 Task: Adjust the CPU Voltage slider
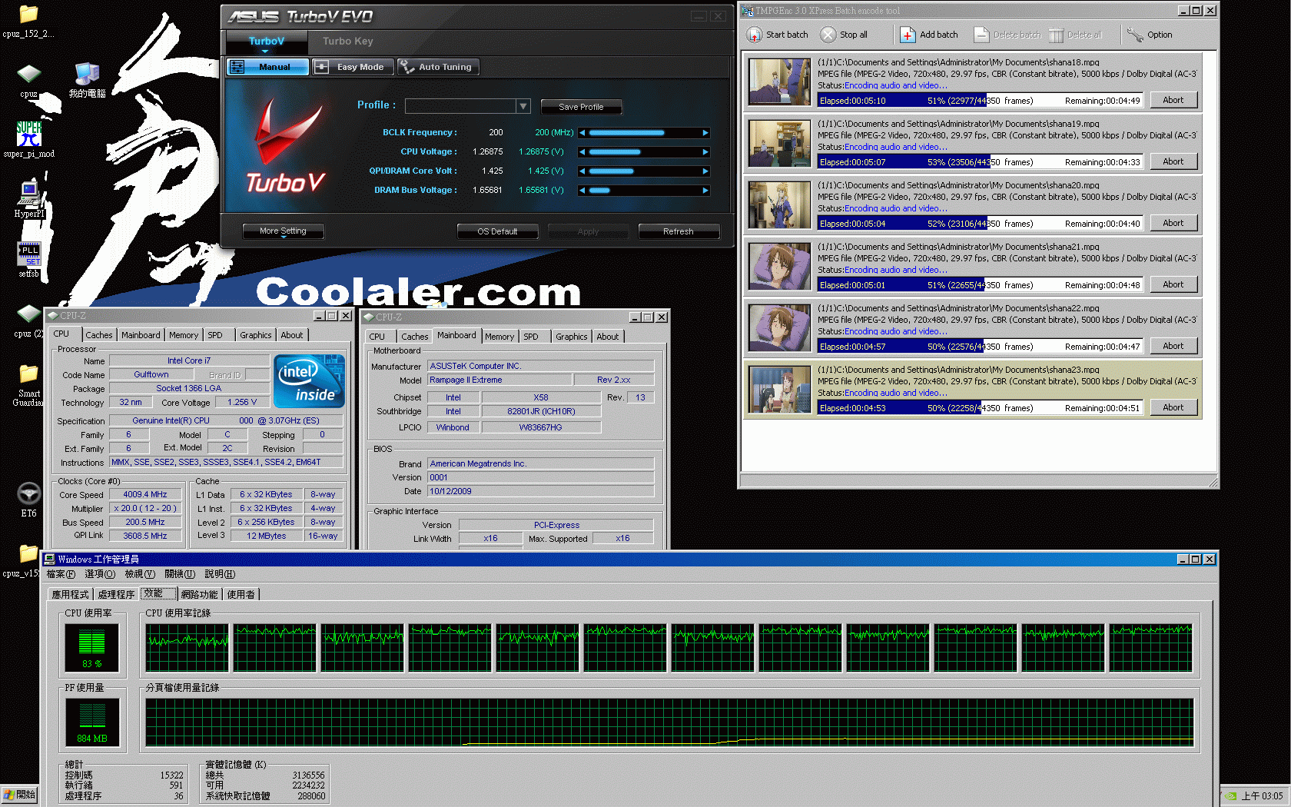(x=644, y=152)
